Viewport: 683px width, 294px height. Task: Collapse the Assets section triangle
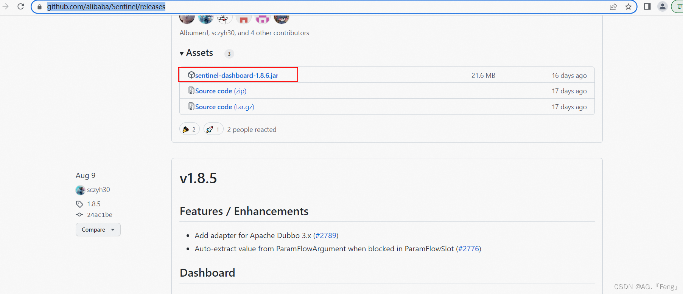182,53
